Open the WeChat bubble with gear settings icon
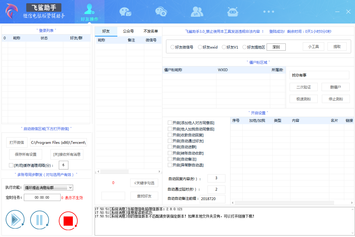 pos(161,12)
